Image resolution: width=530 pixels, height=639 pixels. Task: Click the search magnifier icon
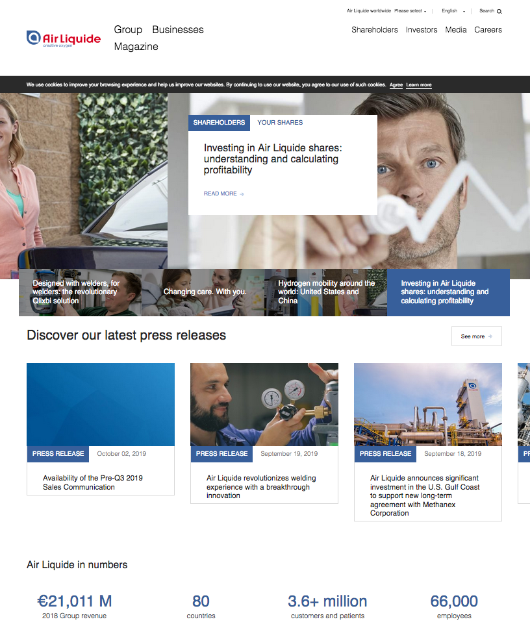(499, 12)
